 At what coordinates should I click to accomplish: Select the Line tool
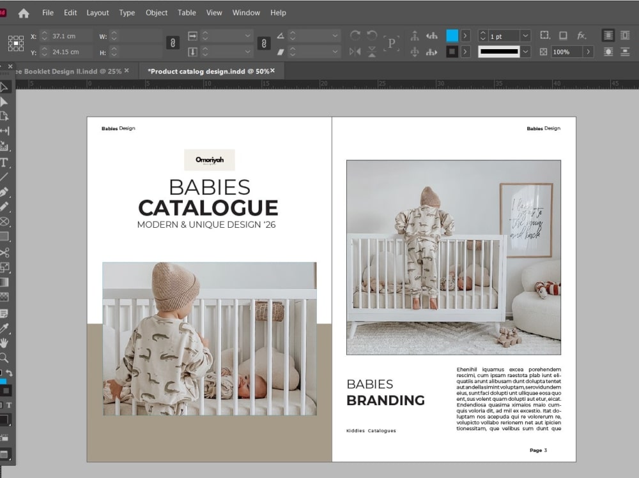click(4, 177)
